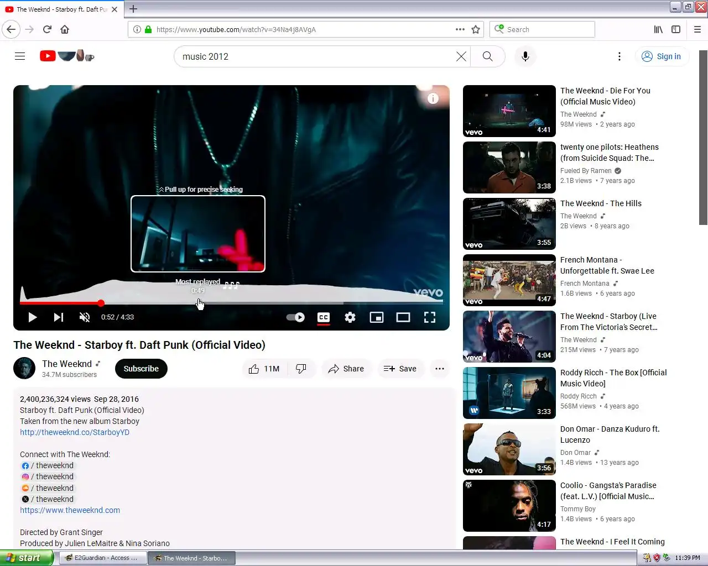Open the video info card icon

[x=433, y=98]
